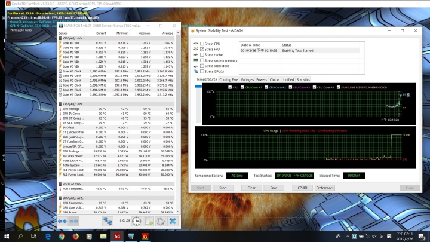Viewport: 430px width, 242px height.
Task: Open the People icon in system tray
Action: pyautogui.click(x=338, y=236)
